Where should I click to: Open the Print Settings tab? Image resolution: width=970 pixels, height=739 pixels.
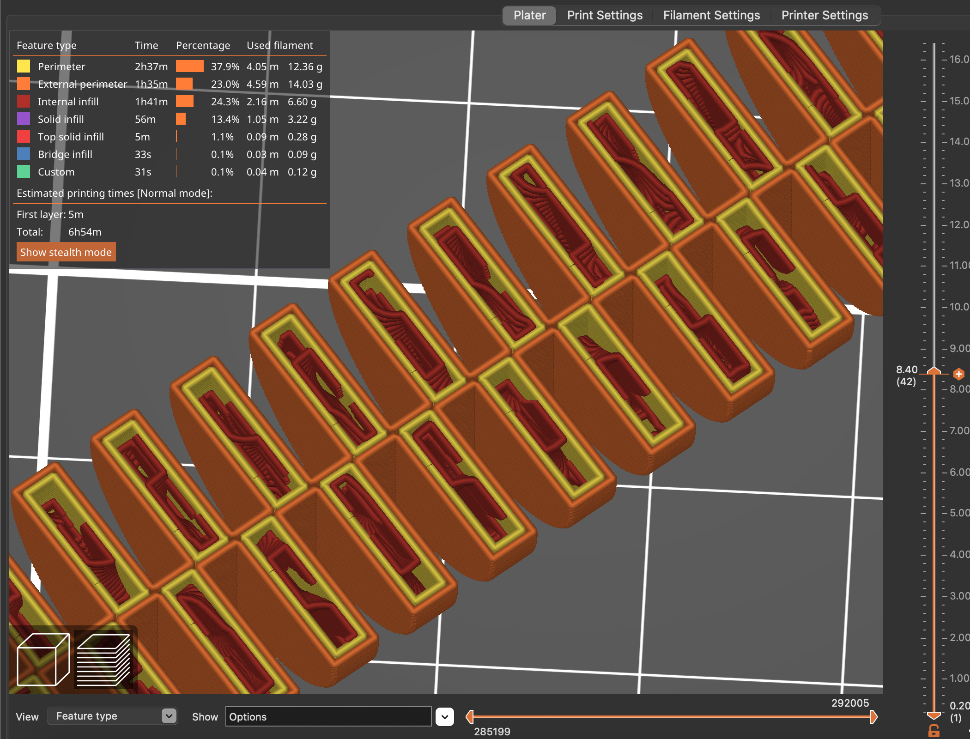[605, 15]
